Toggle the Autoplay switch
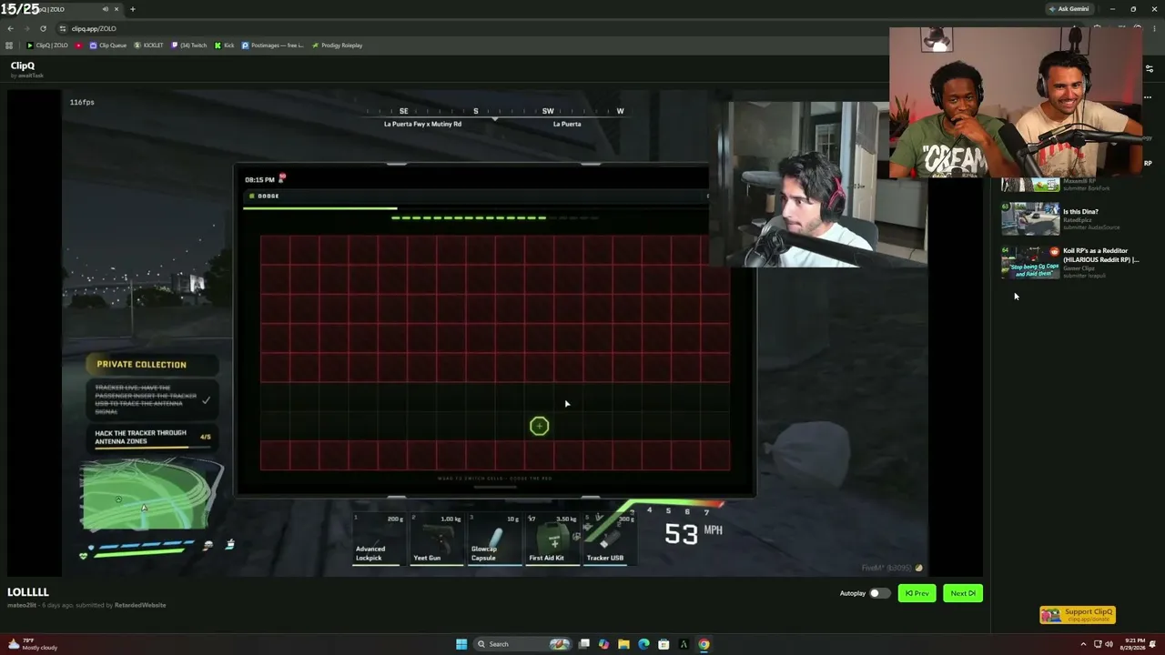1165x655 pixels. (879, 593)
